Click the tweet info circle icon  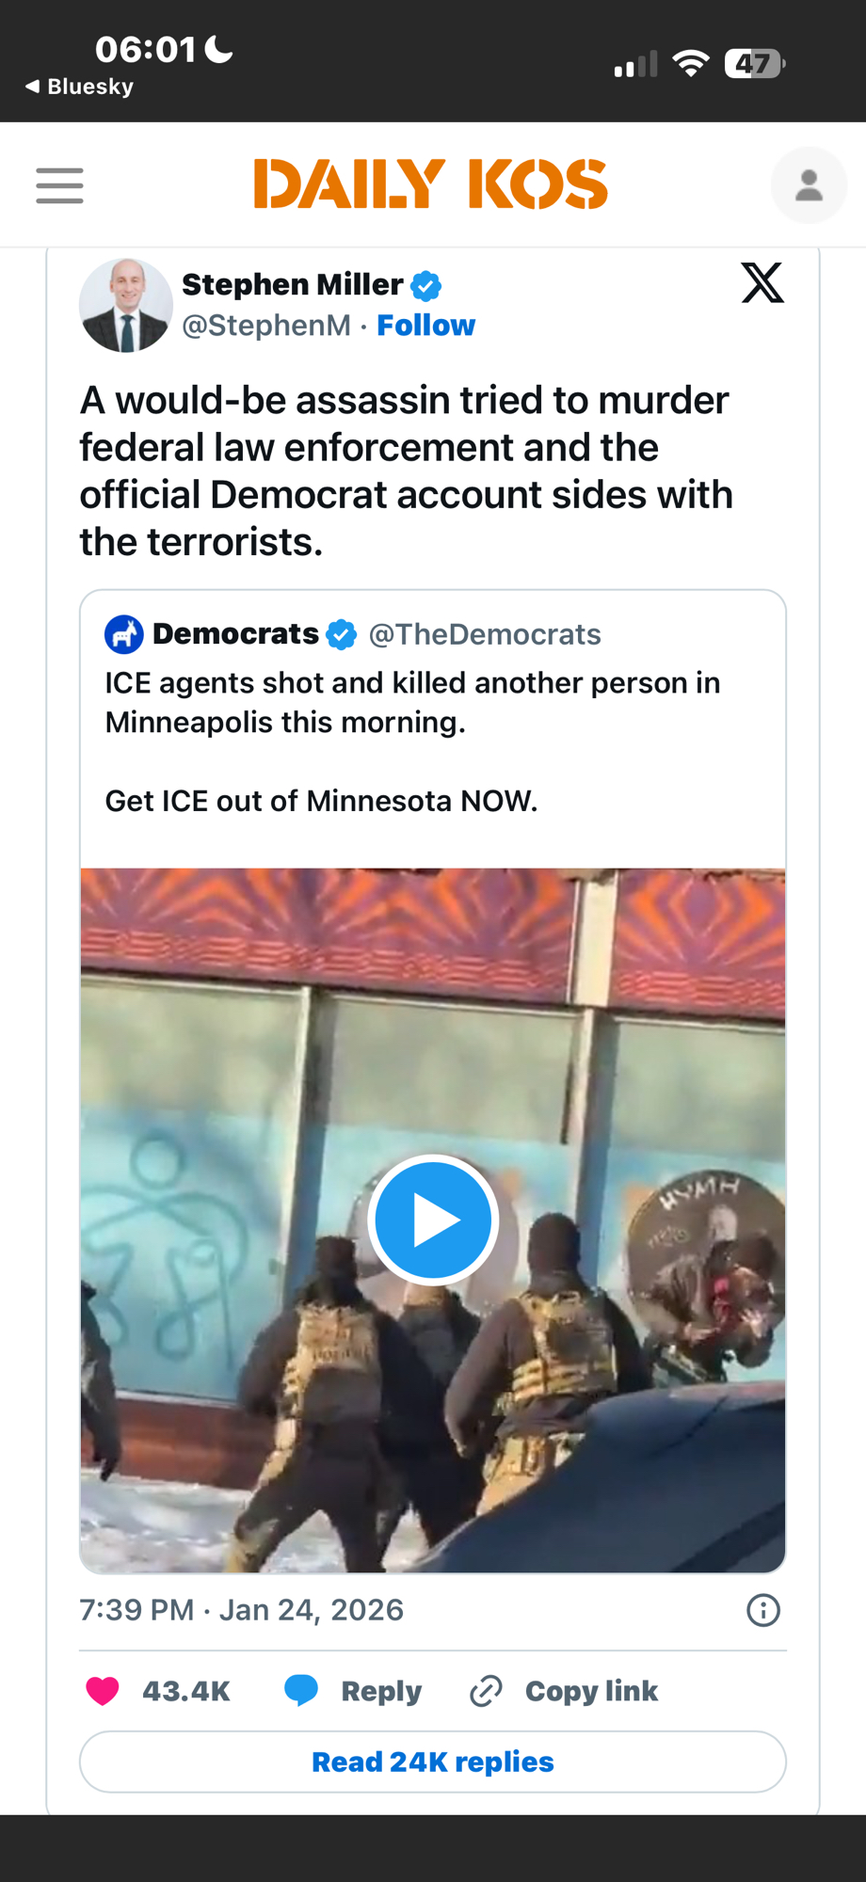coord(762,1610)
